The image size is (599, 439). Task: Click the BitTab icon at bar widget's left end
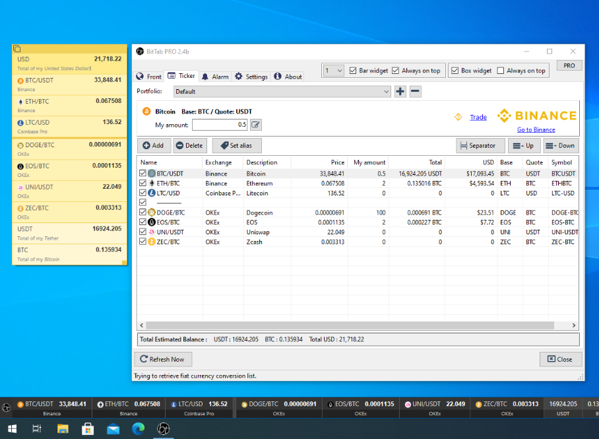[6, 408]
